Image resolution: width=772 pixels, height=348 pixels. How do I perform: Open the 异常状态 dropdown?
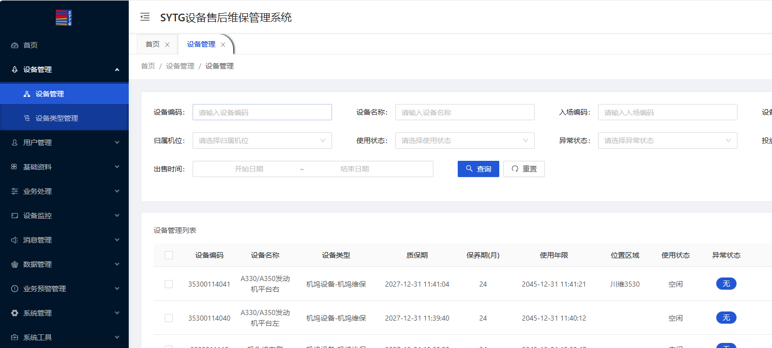pyautogui.click(x=668, y=141)
